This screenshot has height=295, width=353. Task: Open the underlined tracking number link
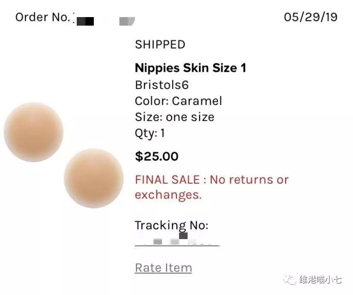point(177,241)
